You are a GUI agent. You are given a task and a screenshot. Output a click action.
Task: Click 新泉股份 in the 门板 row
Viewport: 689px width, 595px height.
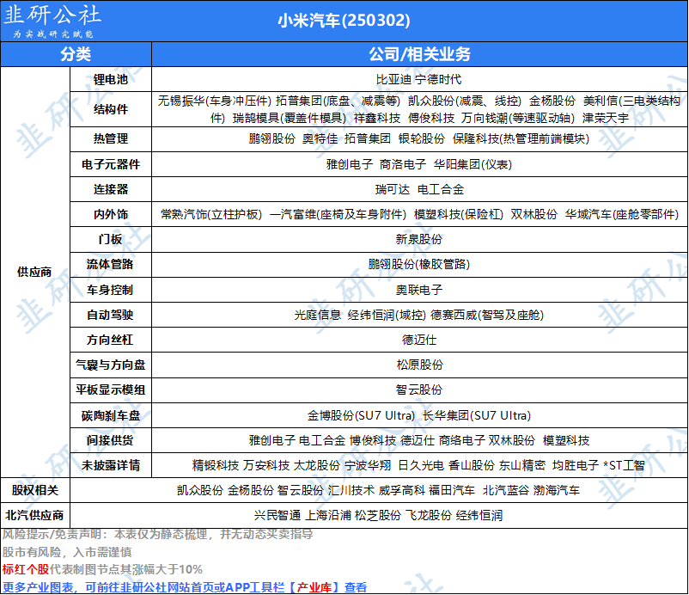point(419,238)
